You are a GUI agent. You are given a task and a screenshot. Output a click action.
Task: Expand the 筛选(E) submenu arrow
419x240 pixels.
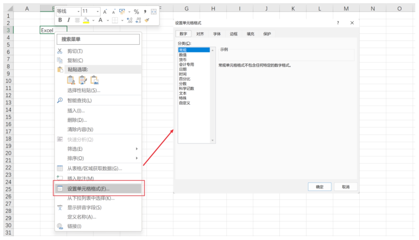[x=137, y=149]
